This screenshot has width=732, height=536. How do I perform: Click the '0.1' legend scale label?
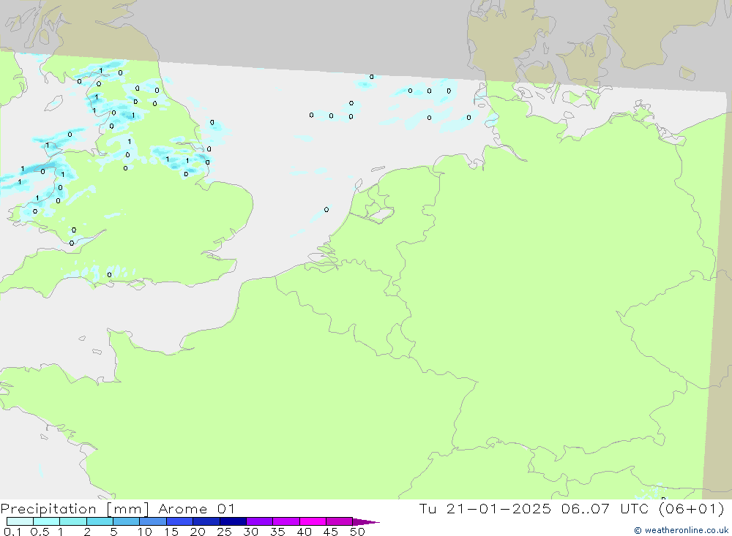pyautogui.click(x=12, y=532)
